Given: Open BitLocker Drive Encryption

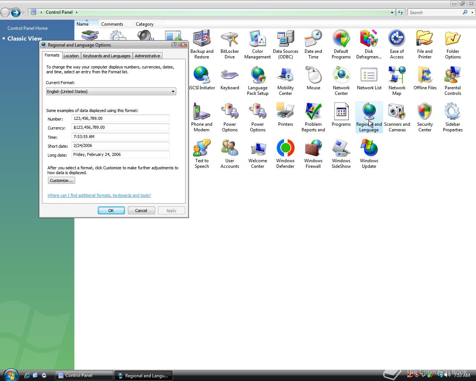Looking at the screenshot, I should coord(229,45).
